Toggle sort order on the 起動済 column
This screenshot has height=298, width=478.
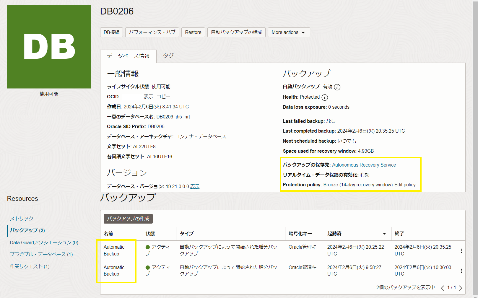point(384,233)
